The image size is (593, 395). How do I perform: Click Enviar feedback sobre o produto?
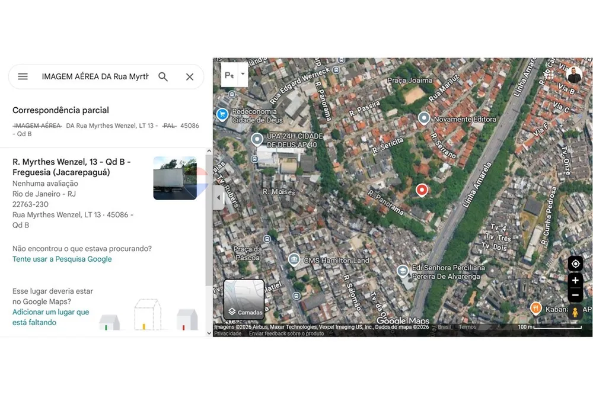click(286, 333)
